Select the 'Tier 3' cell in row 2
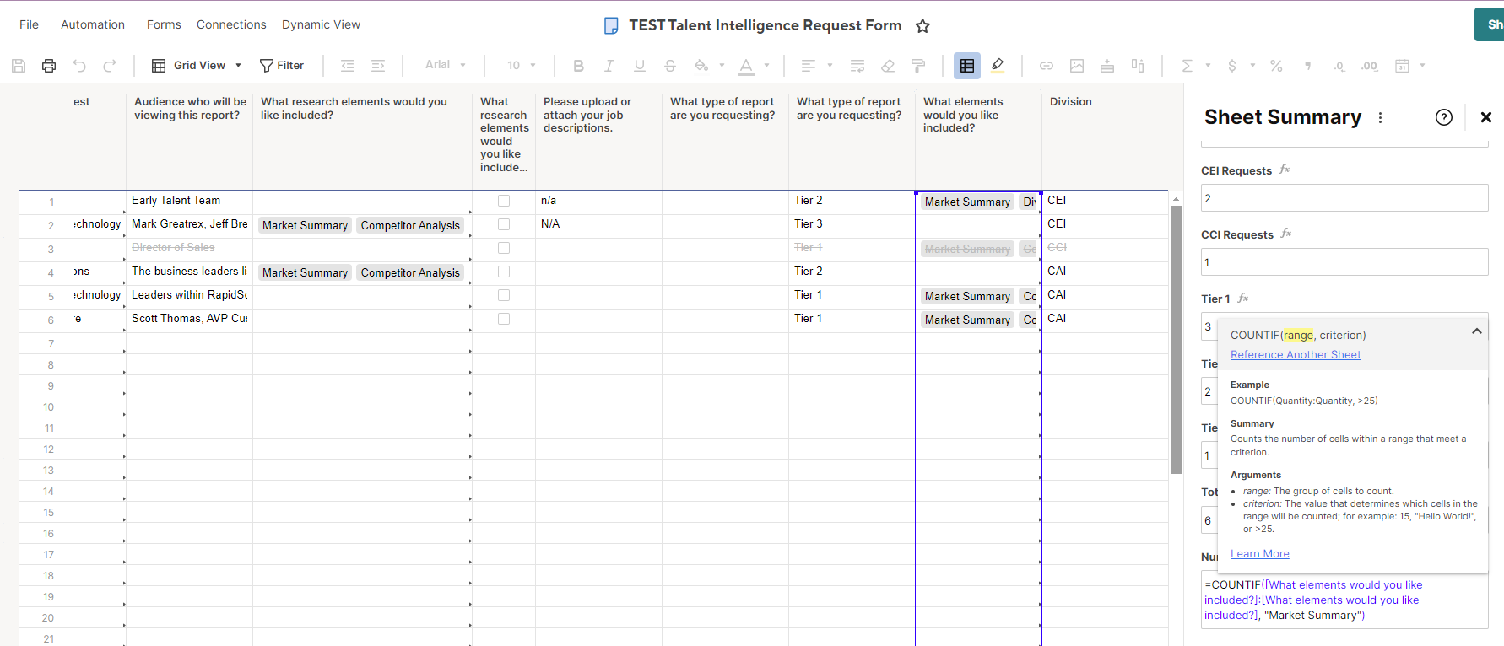The width and height of the screenshot is (1504, 646). click(x=852, y=224)
